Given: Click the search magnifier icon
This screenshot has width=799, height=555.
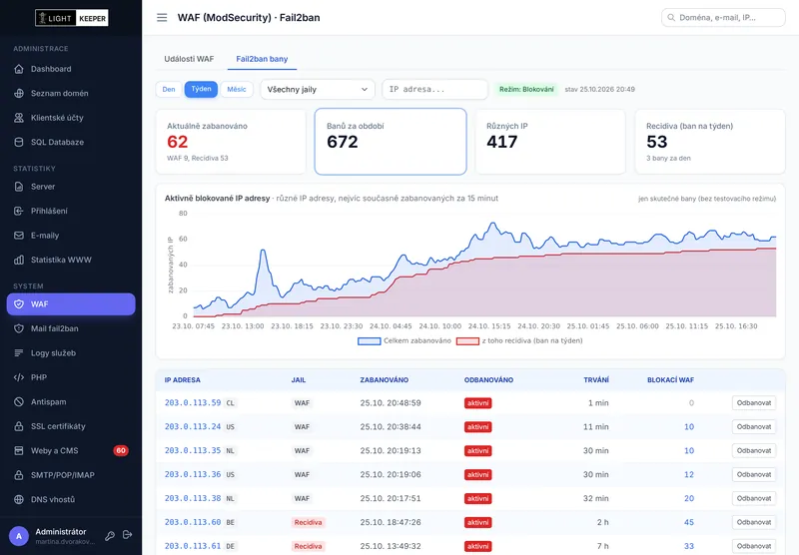Looking at the screenshot, I should (x=671, y=17).
